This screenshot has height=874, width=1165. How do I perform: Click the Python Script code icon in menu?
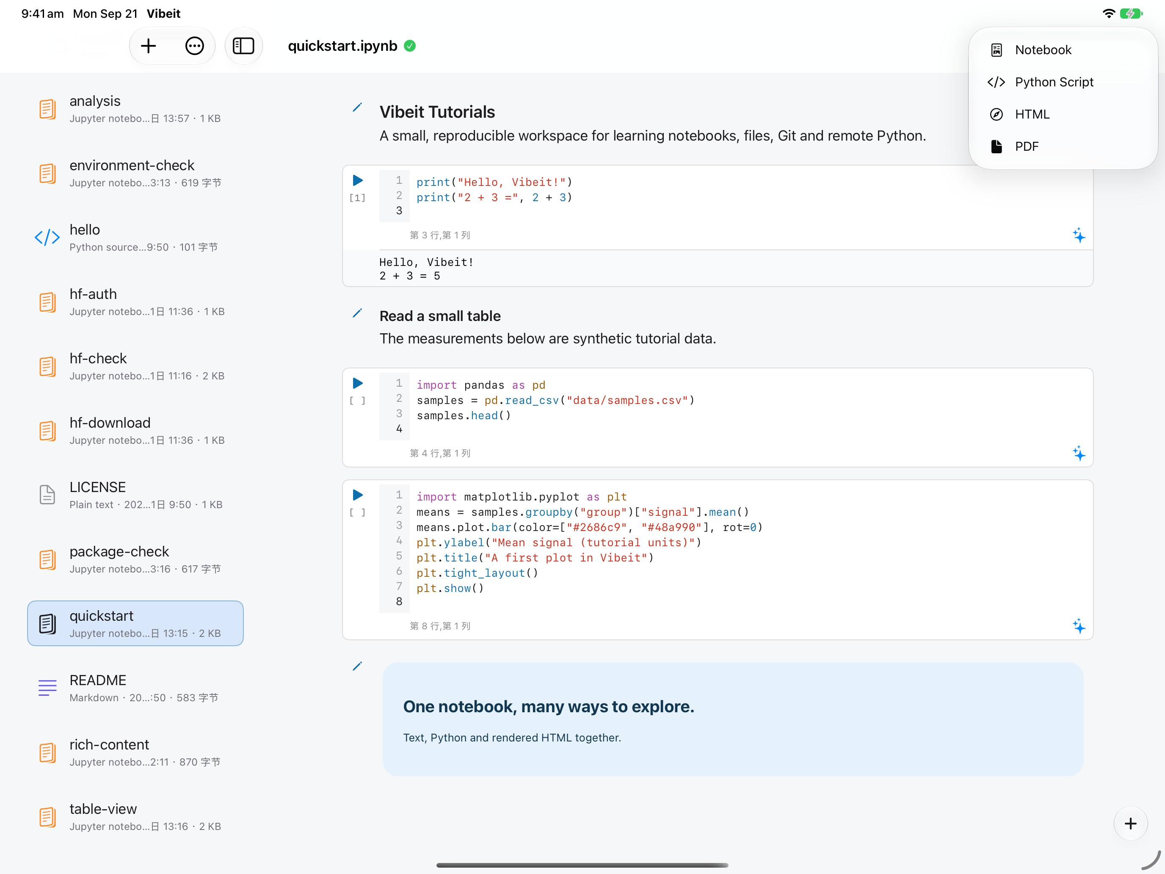pyautogui.click(x=996, y=82)
